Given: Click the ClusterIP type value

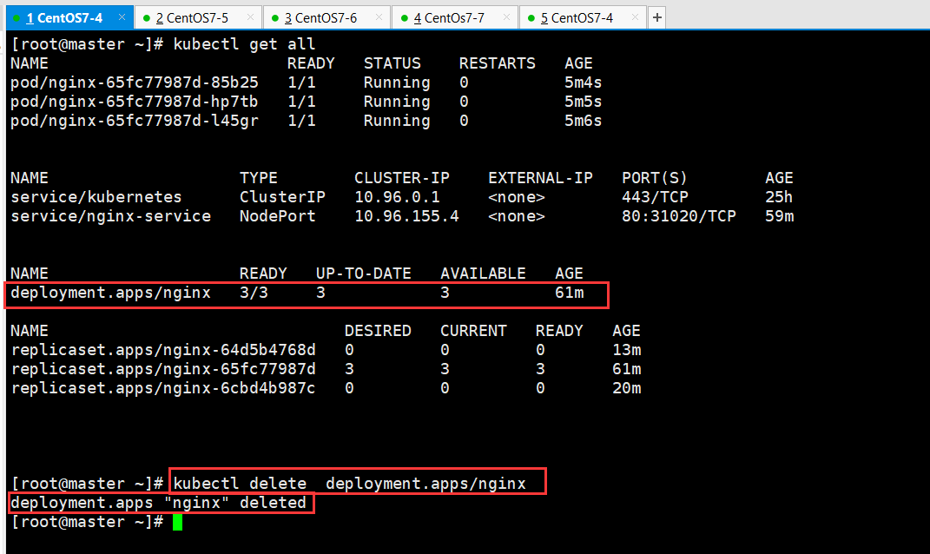Looking at the screenshot, I should click(282, 197).
